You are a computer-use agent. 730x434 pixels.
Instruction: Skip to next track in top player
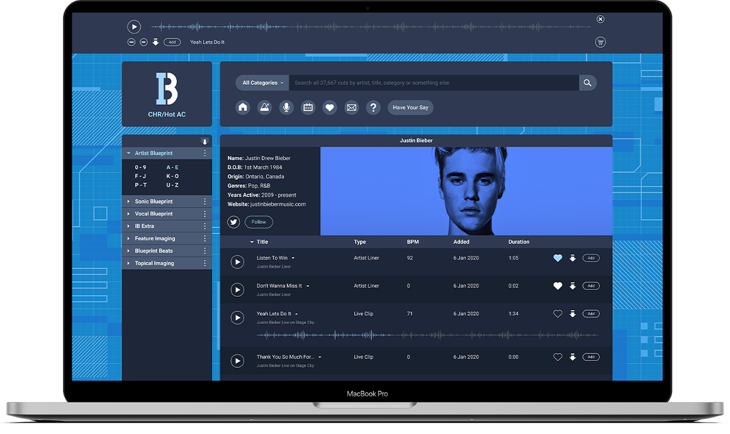point(144,42)
